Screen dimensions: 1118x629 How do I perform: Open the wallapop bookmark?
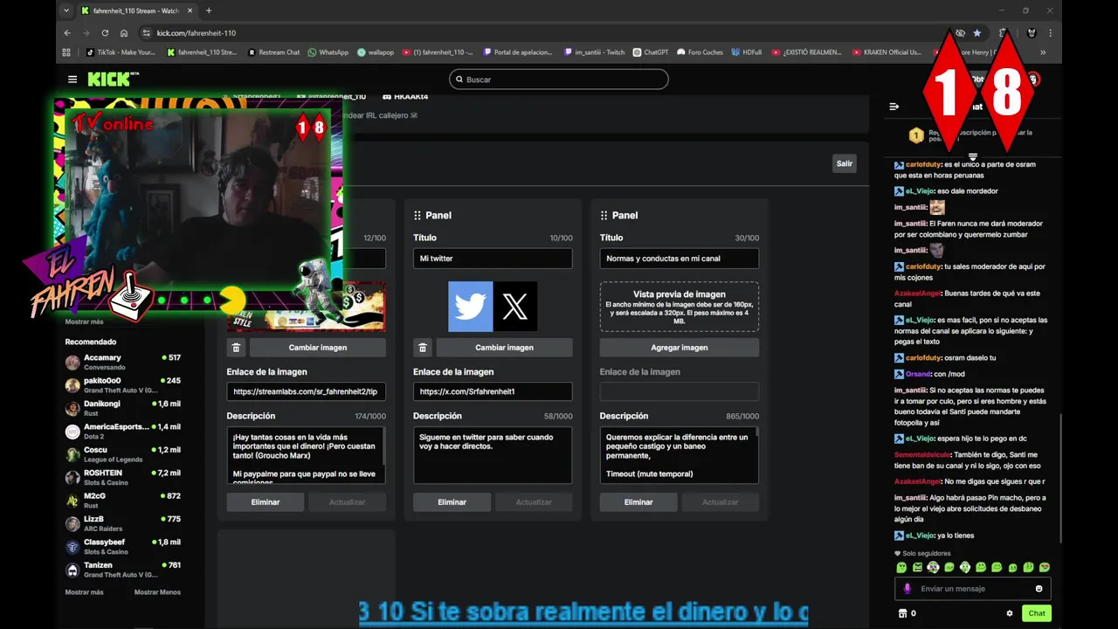(x=376, y=52)
